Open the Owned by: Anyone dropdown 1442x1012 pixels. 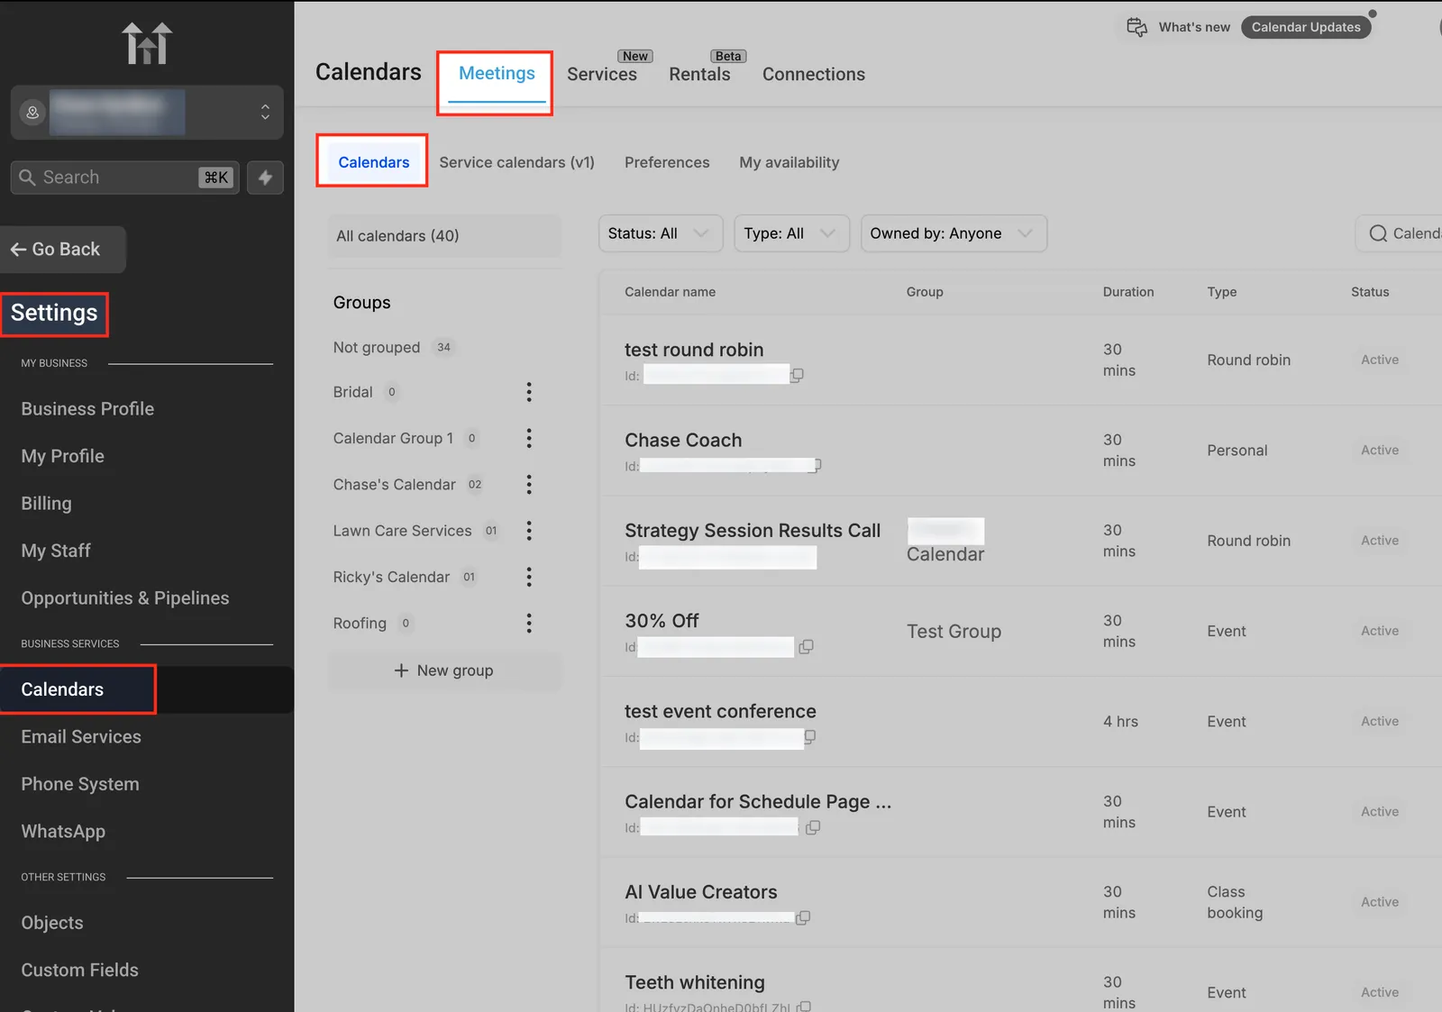(954, 233)
